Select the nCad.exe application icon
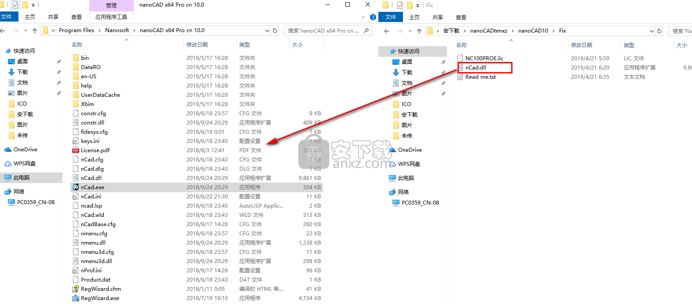The image size is (692, 304). coord(76,187)
